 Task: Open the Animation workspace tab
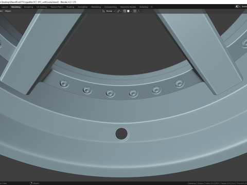[82, 7]
